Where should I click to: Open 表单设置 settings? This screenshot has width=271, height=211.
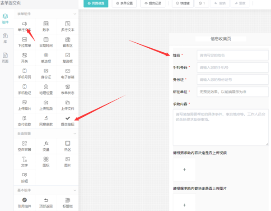[x=124, y=3]
